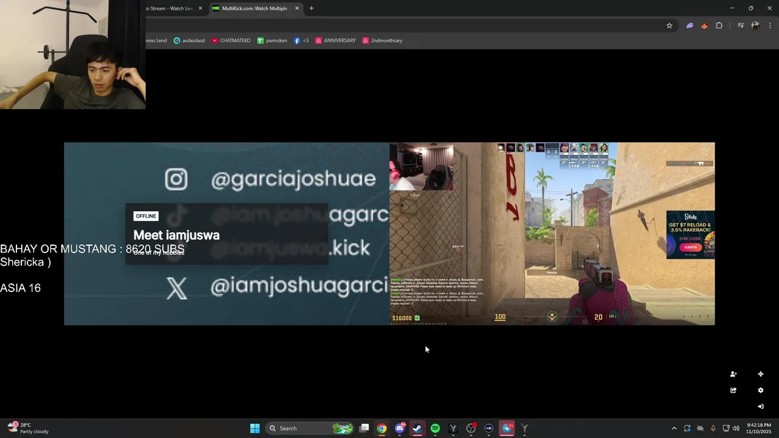Open the Chrome profile avatar
The width and height of the screenshot is (779, 438).
tap(755, 26)
